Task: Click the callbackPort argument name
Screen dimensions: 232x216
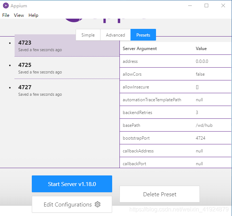Action: point(134,164)
